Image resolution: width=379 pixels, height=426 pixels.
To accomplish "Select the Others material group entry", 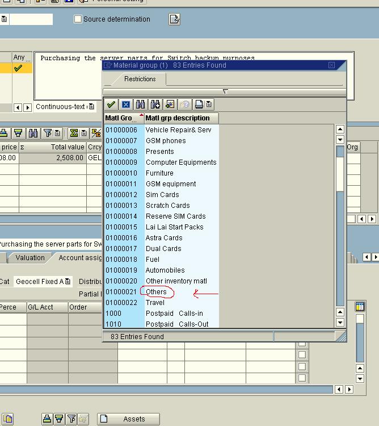I will click(156, 292).
